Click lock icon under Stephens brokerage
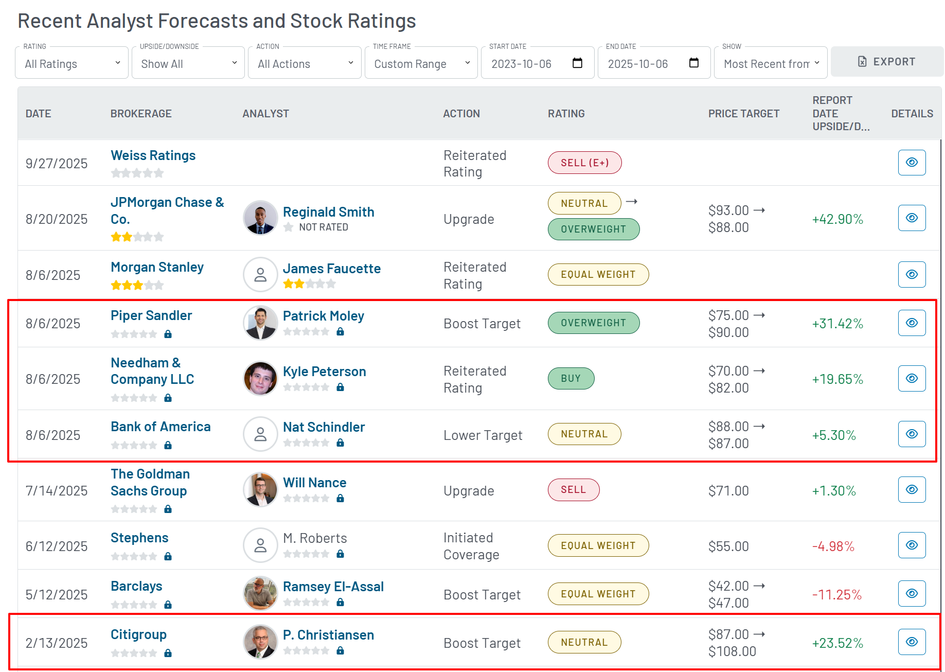The width and height of the screenshot is (945, 672). point(168,557)
